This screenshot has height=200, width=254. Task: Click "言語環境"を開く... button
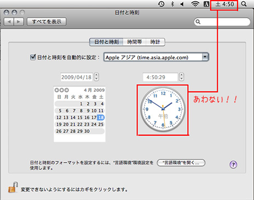click(181, 163)
